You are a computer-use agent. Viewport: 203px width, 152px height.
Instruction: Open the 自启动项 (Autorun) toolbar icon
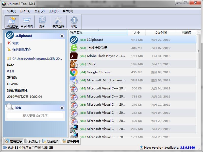click(x=27, y=22)
